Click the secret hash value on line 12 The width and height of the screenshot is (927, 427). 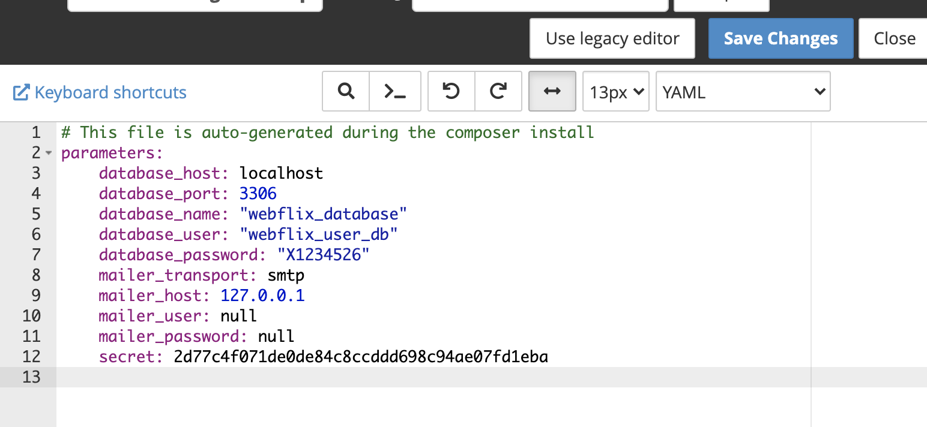click(x=360, y=357)
